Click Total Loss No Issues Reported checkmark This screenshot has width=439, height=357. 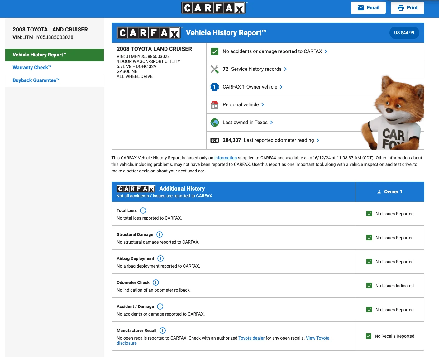point(369,214)
